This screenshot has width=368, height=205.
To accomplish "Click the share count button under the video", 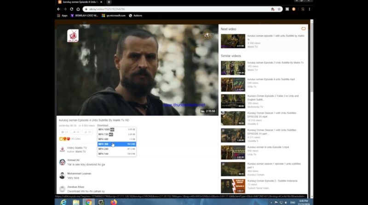I will (x=75, y=132).
